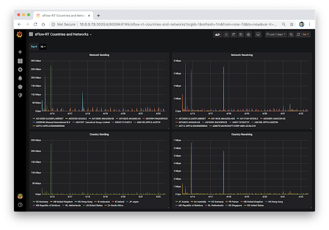Click the browser address bar URL
This screenshot has width=329, height=230.
pos(178,24)
